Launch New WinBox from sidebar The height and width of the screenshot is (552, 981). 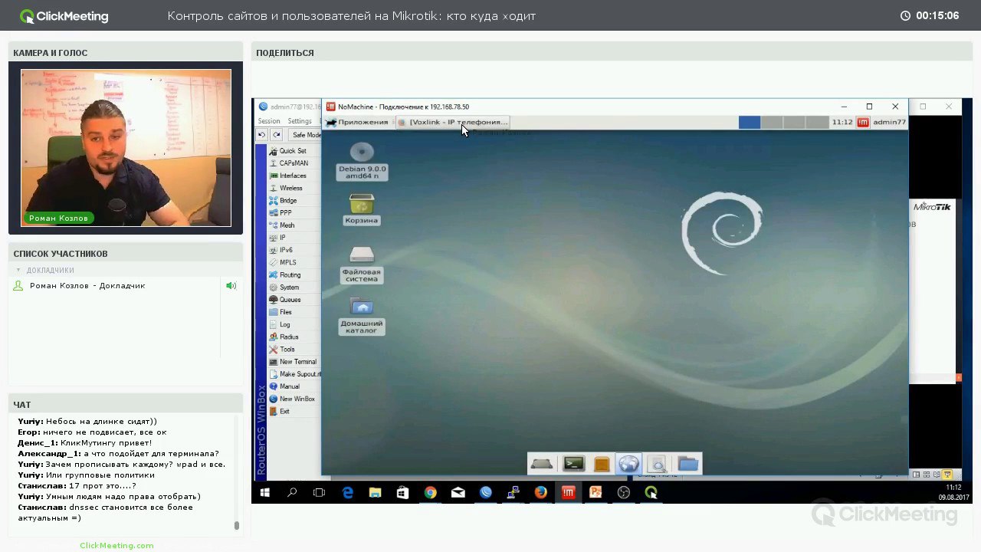(292, 399)
